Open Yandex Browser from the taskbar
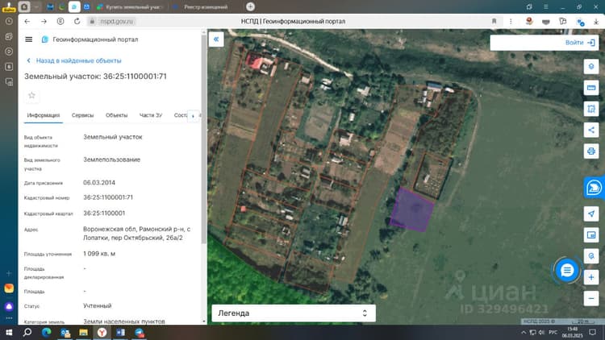This screenshot has width=605, height=340. tap(102, 332)
